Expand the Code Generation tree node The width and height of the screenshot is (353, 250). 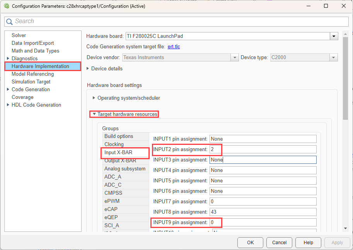click(8, 89)
